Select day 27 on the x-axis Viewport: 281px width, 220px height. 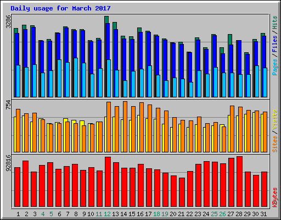[231, 214]
